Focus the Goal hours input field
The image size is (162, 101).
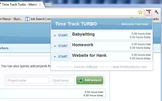click(x=64, y=80)
